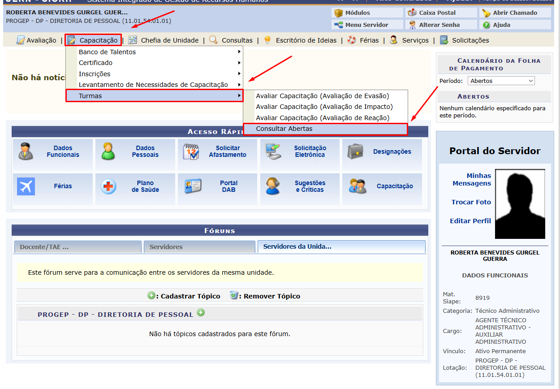Viewport: 560px width, 389px height.
Task: Click the Férias airplane icon
Action: 26,186
